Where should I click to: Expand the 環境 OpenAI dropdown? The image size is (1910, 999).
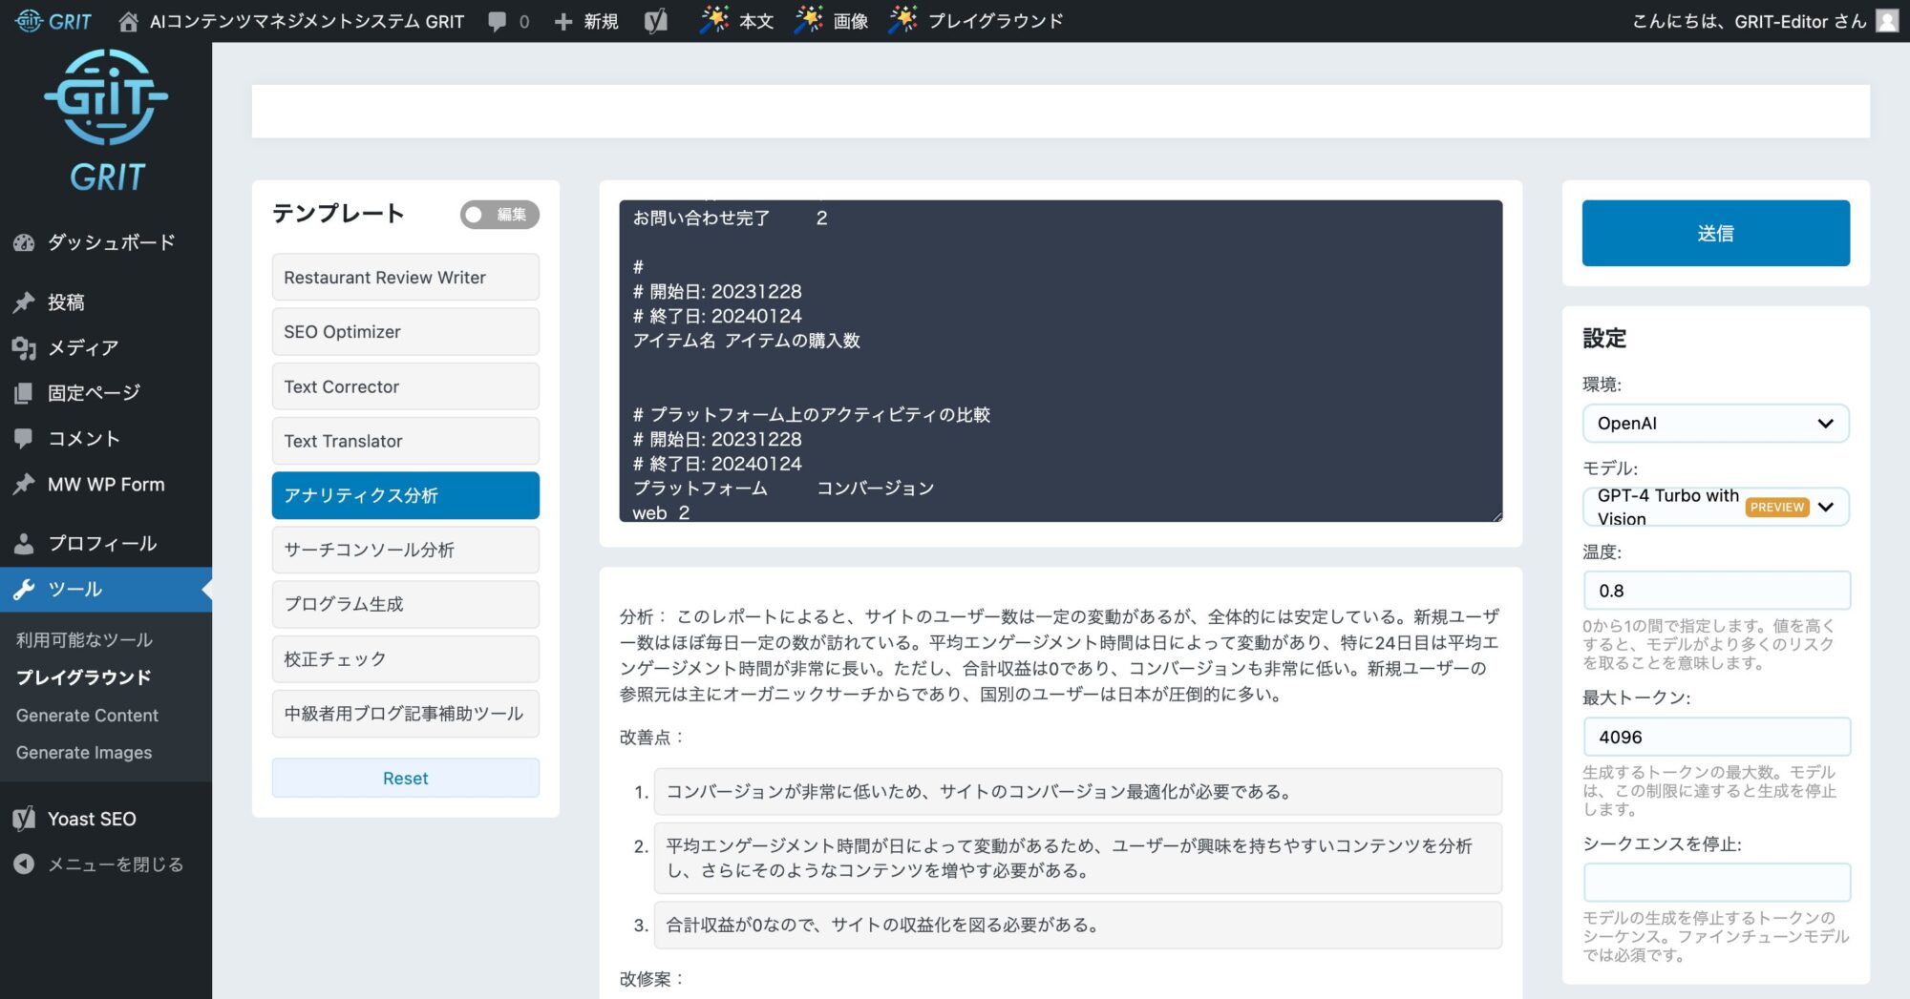point(1715,424)
